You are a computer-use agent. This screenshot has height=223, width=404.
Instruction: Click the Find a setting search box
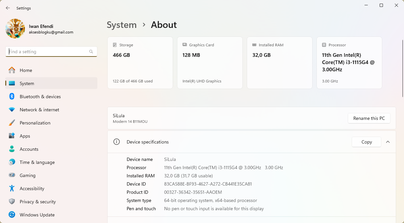click(x=51, y=52)
